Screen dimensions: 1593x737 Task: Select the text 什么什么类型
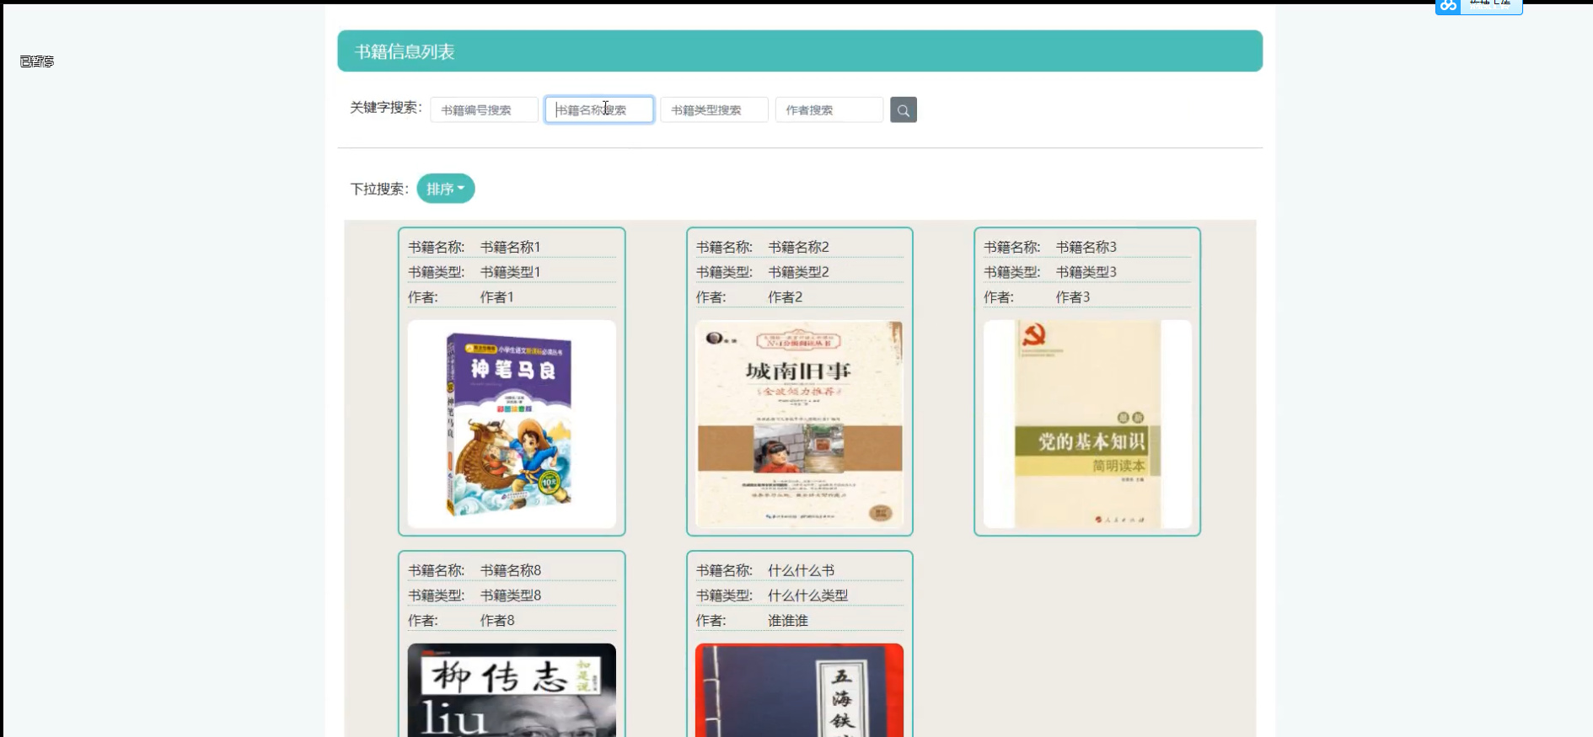[x=807, y=595]
